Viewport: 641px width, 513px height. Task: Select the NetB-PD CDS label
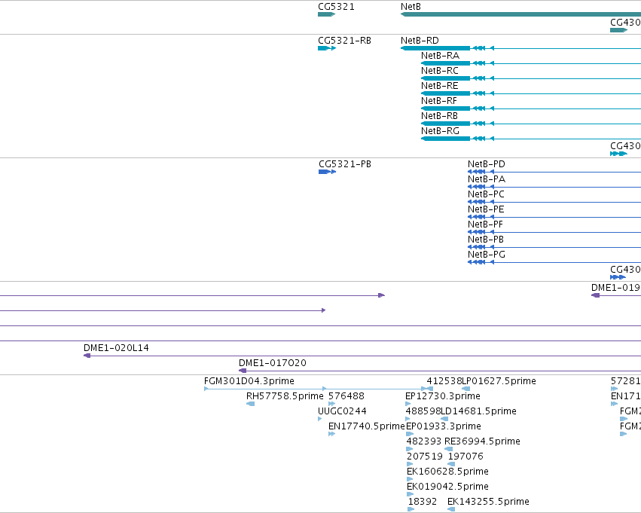click(x=487, y=164)
